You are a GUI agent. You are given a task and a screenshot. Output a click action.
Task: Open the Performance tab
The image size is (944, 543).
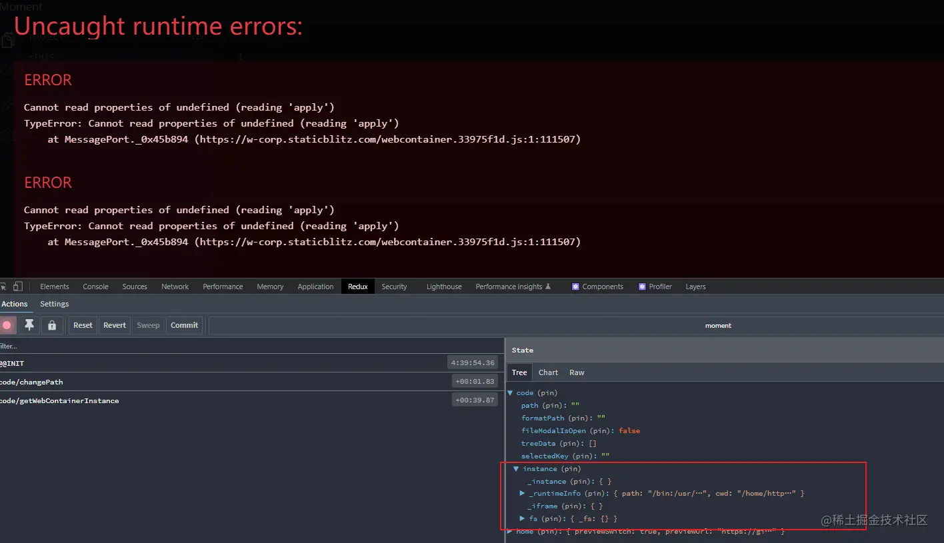[223, 286]
